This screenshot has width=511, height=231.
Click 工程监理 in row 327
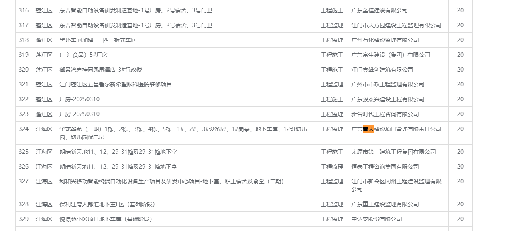pos(332,181)
